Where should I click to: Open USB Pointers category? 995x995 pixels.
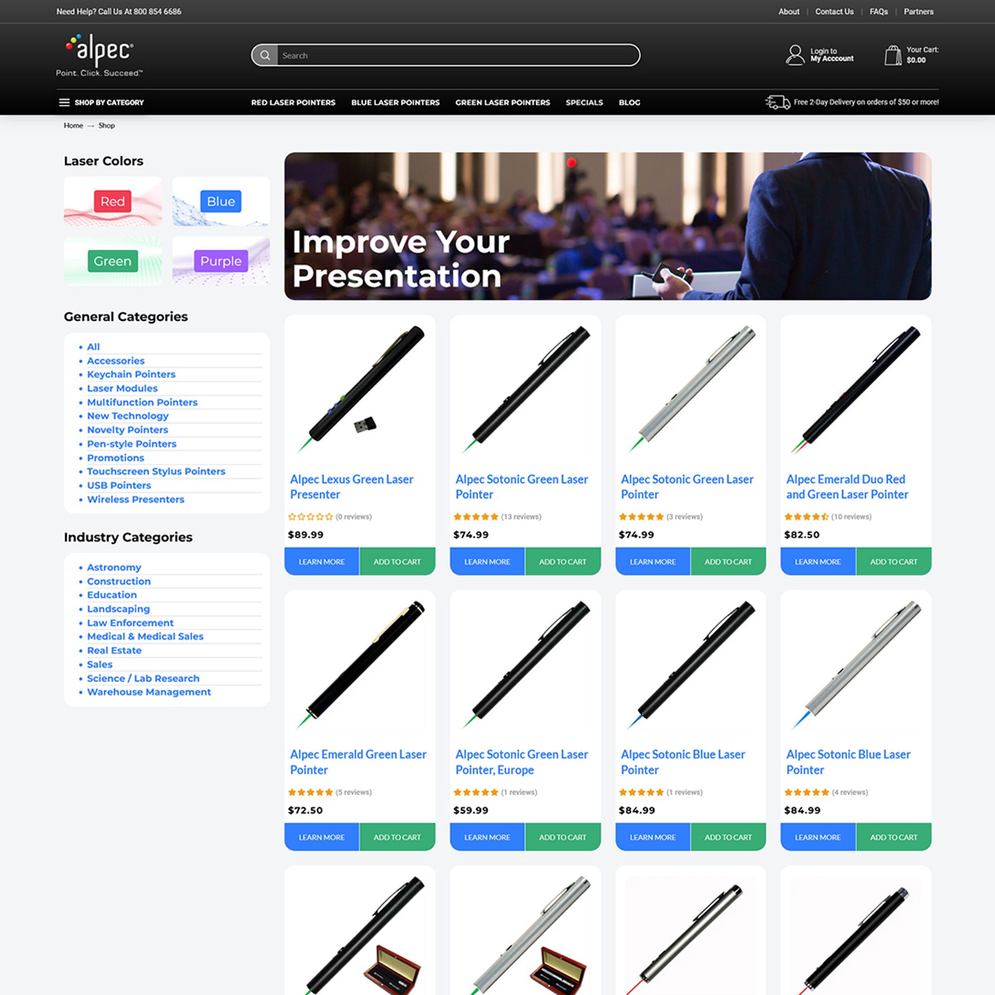(119, 485)
